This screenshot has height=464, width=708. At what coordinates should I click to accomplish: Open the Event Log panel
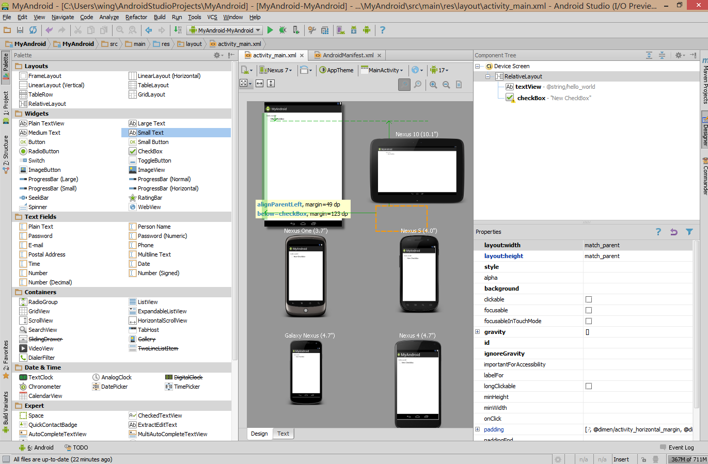tap(677, 447)
